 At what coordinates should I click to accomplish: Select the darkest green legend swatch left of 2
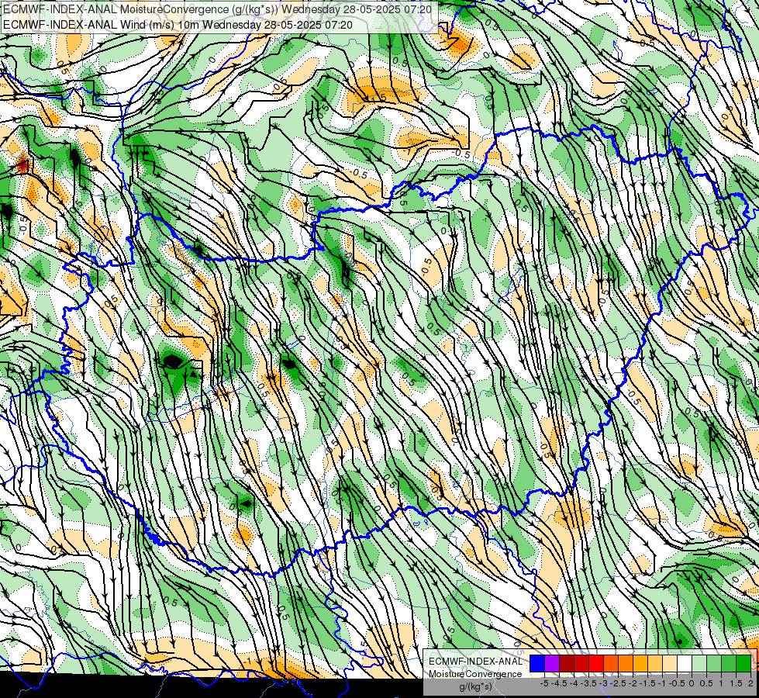[744, 663]
